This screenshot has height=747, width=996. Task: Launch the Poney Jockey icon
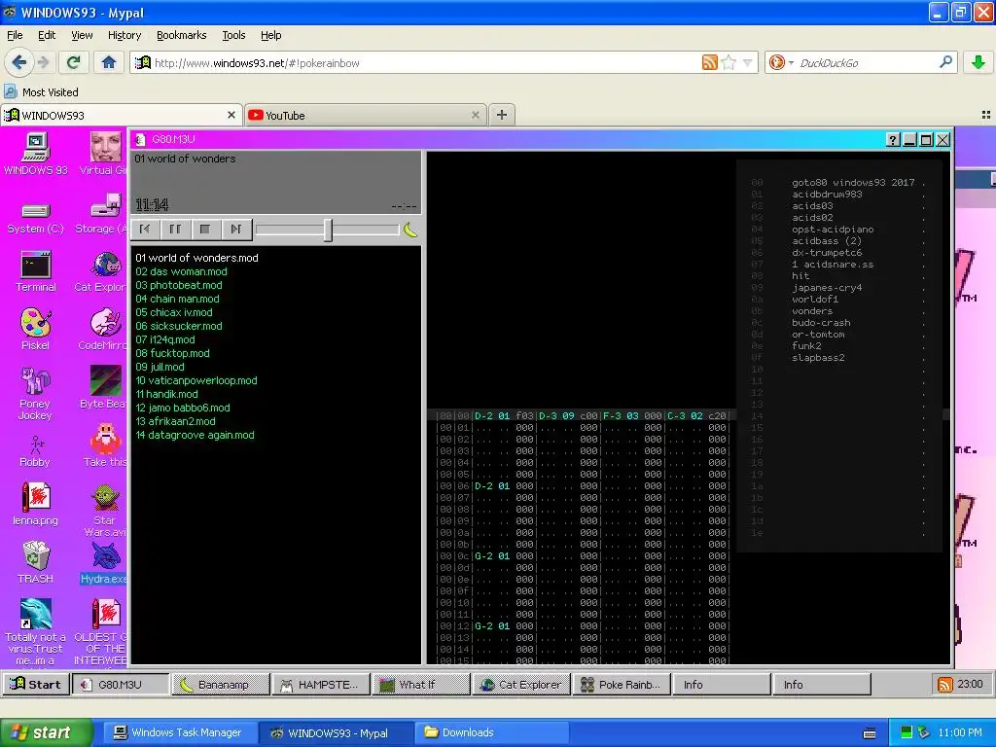pyautogui.click(x=36, y=393)
